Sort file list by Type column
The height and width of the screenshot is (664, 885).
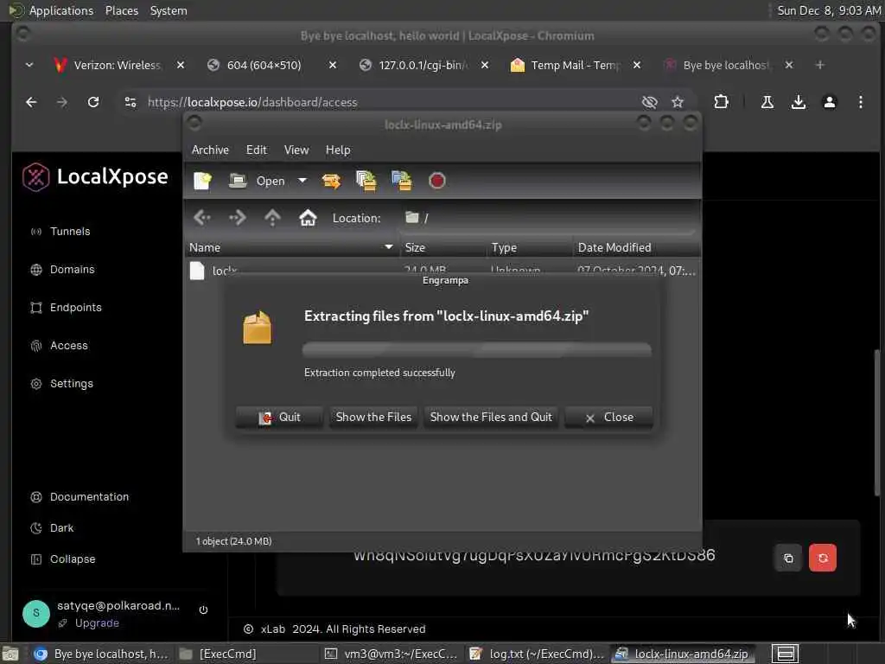coord(530,247)
